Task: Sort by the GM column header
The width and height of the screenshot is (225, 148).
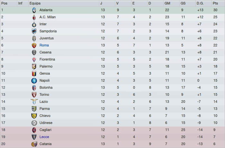Action: [x=167, y=3]
